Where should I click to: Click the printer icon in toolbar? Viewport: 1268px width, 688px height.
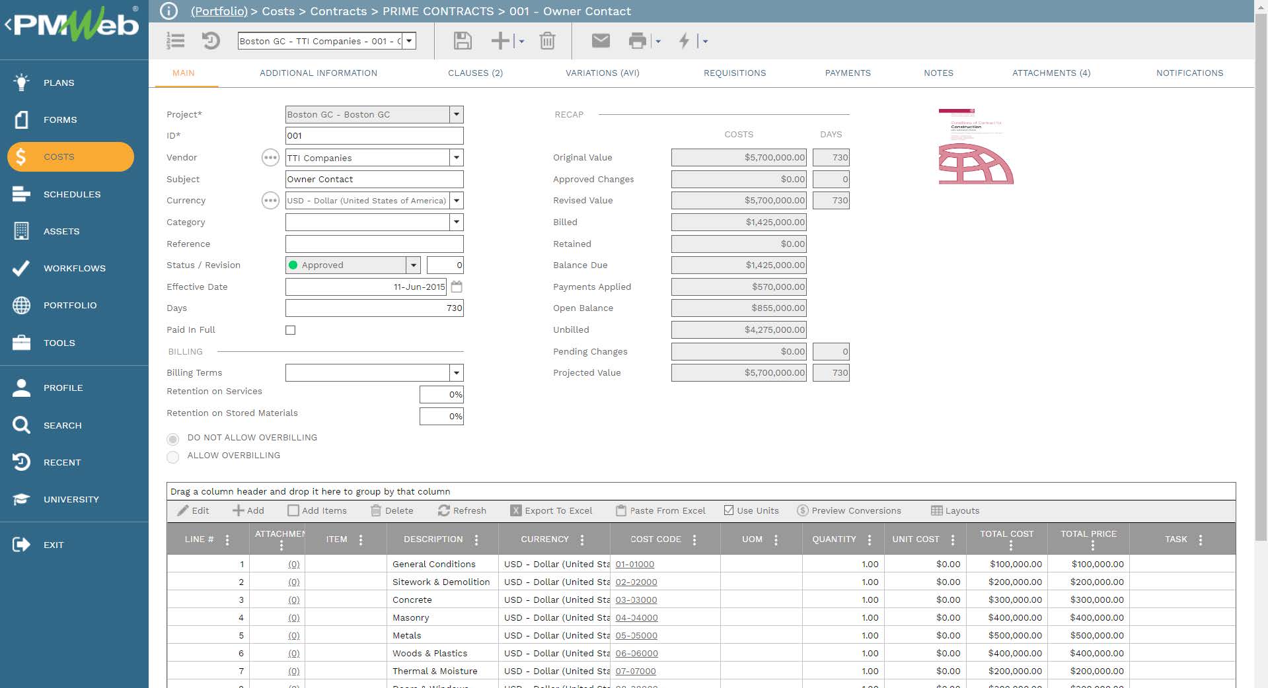[x=637, y=41]
